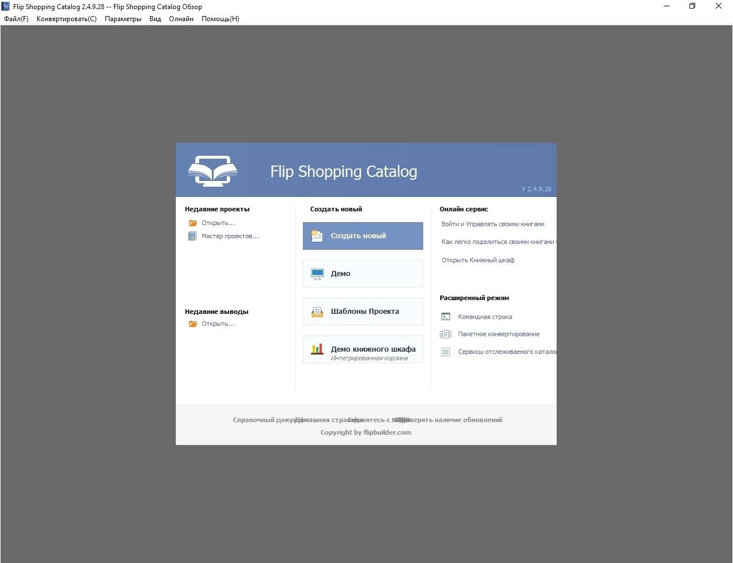
Task: Launch Мастер проектов...
Action: (x=230, y=236)
